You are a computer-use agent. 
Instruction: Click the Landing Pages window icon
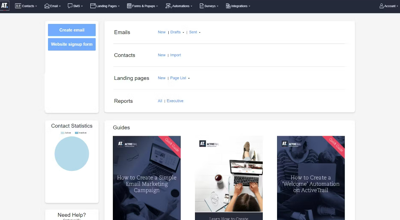pos(93,6)
